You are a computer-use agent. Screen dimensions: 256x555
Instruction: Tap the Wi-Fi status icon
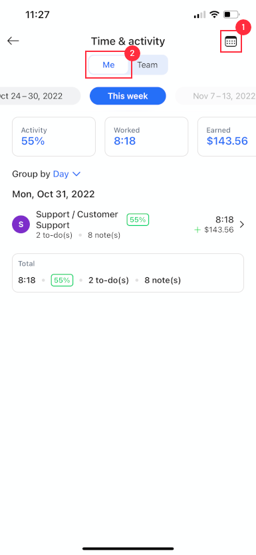coord(214,15)
